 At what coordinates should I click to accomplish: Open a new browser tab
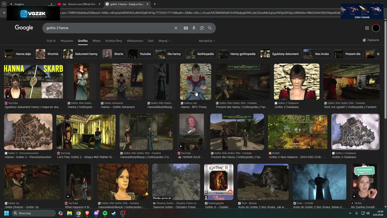click(155, 4)
